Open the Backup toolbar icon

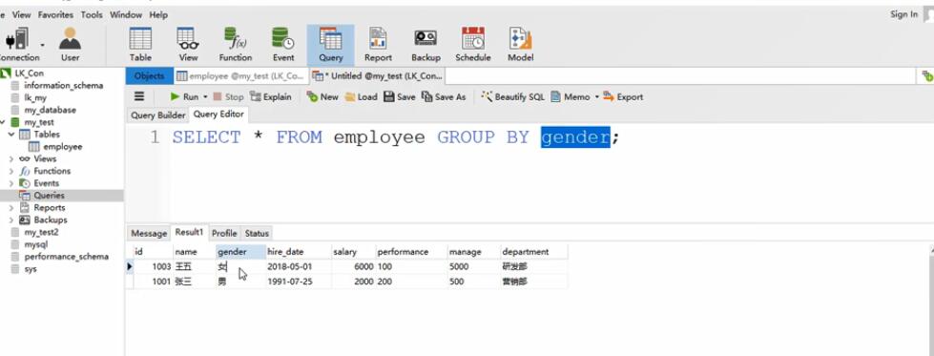click(425, 45)
